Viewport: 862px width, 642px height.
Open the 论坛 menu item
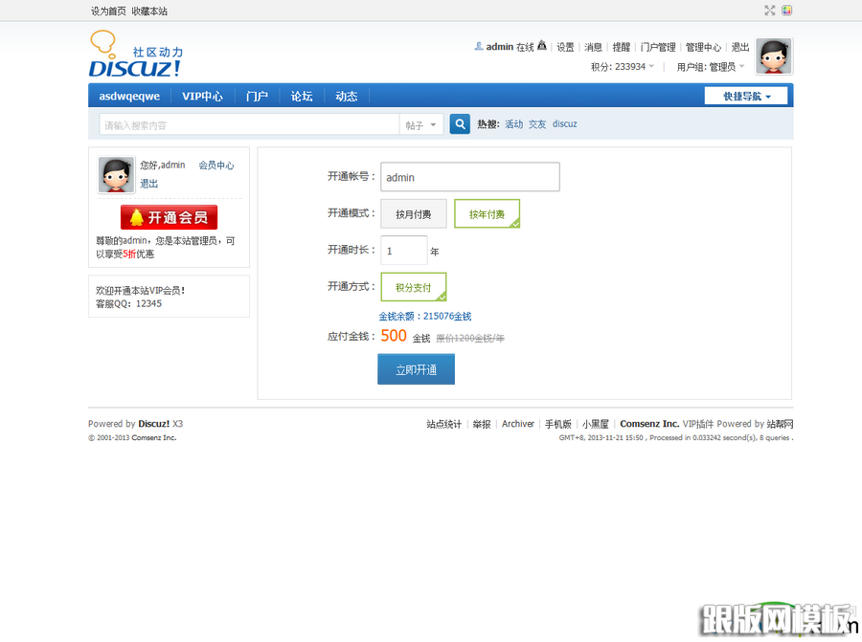[x=301, y=95]
